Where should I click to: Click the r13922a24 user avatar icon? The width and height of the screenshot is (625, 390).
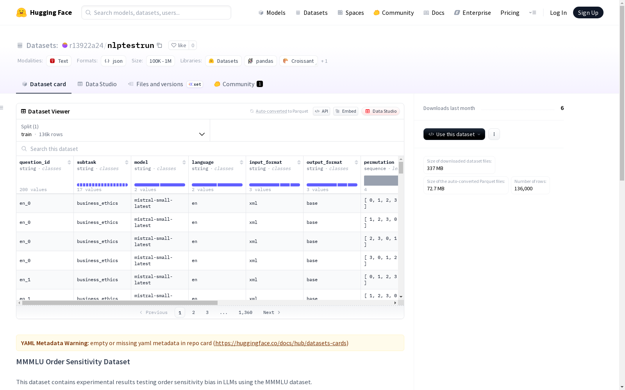(65, 45)
